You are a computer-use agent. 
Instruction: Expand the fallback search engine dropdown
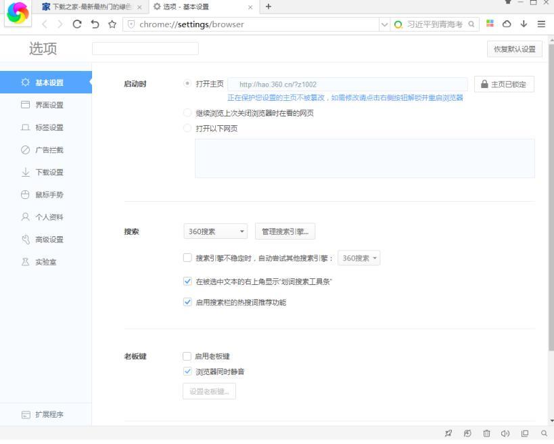(359, 258)
